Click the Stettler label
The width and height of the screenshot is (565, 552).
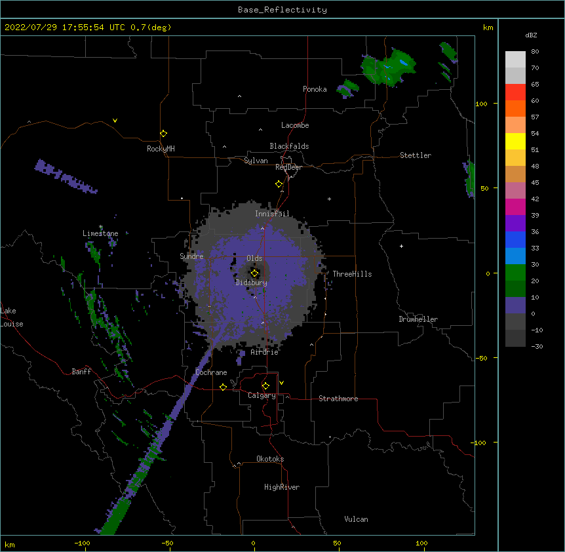[x=416, y=155]
